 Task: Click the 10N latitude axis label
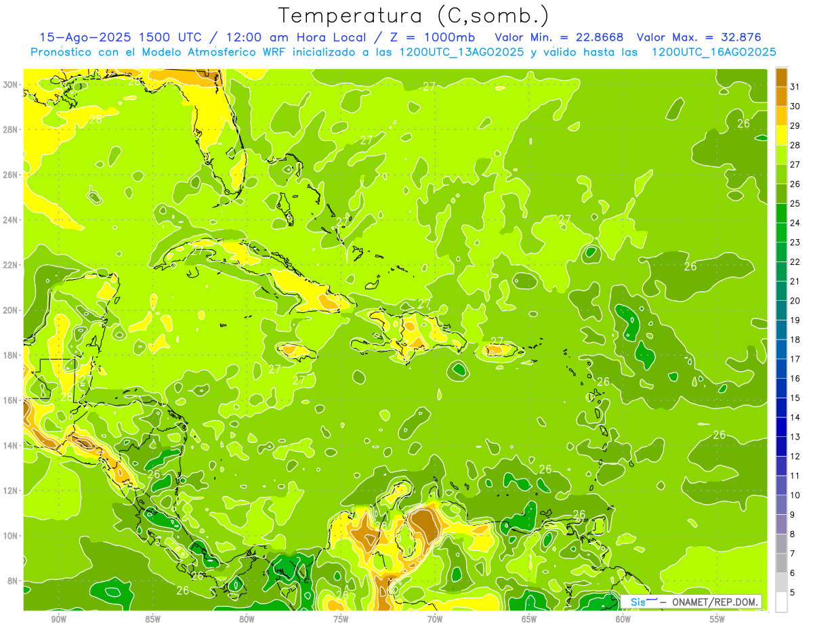[x=10, y=536]
